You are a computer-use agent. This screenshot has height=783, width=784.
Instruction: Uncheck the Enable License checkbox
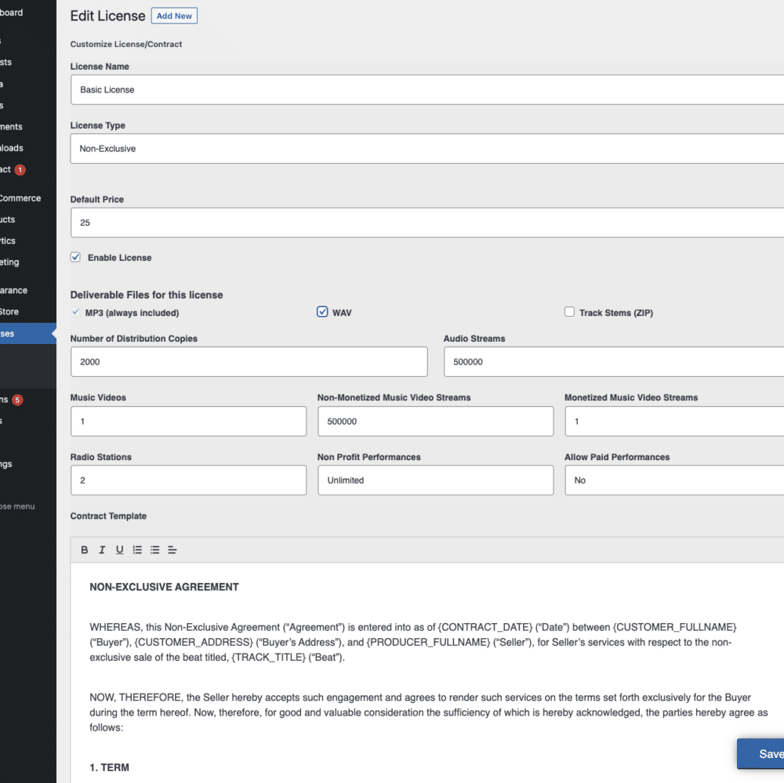click(x=75, y=257)
